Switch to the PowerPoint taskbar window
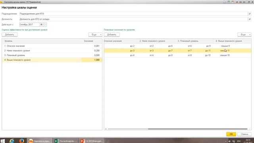 [x=92, y=141]
